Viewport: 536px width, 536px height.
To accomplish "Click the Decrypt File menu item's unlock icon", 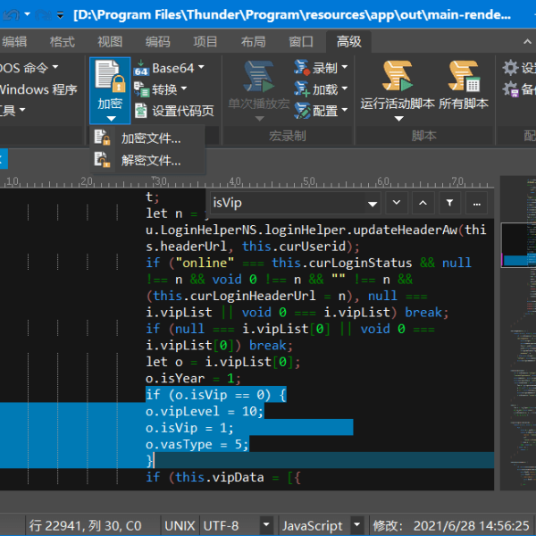I will [102, 160].
